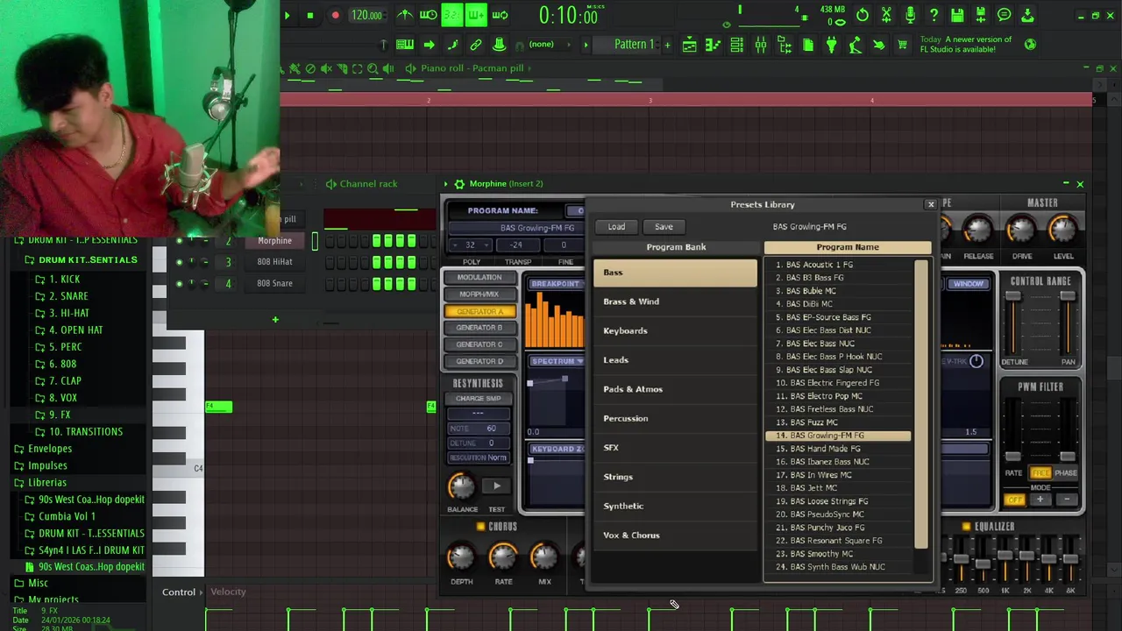Click the stamp tool icon
Image resolution: width=1122 pixels, height=631 pixels.
(499, 45)
